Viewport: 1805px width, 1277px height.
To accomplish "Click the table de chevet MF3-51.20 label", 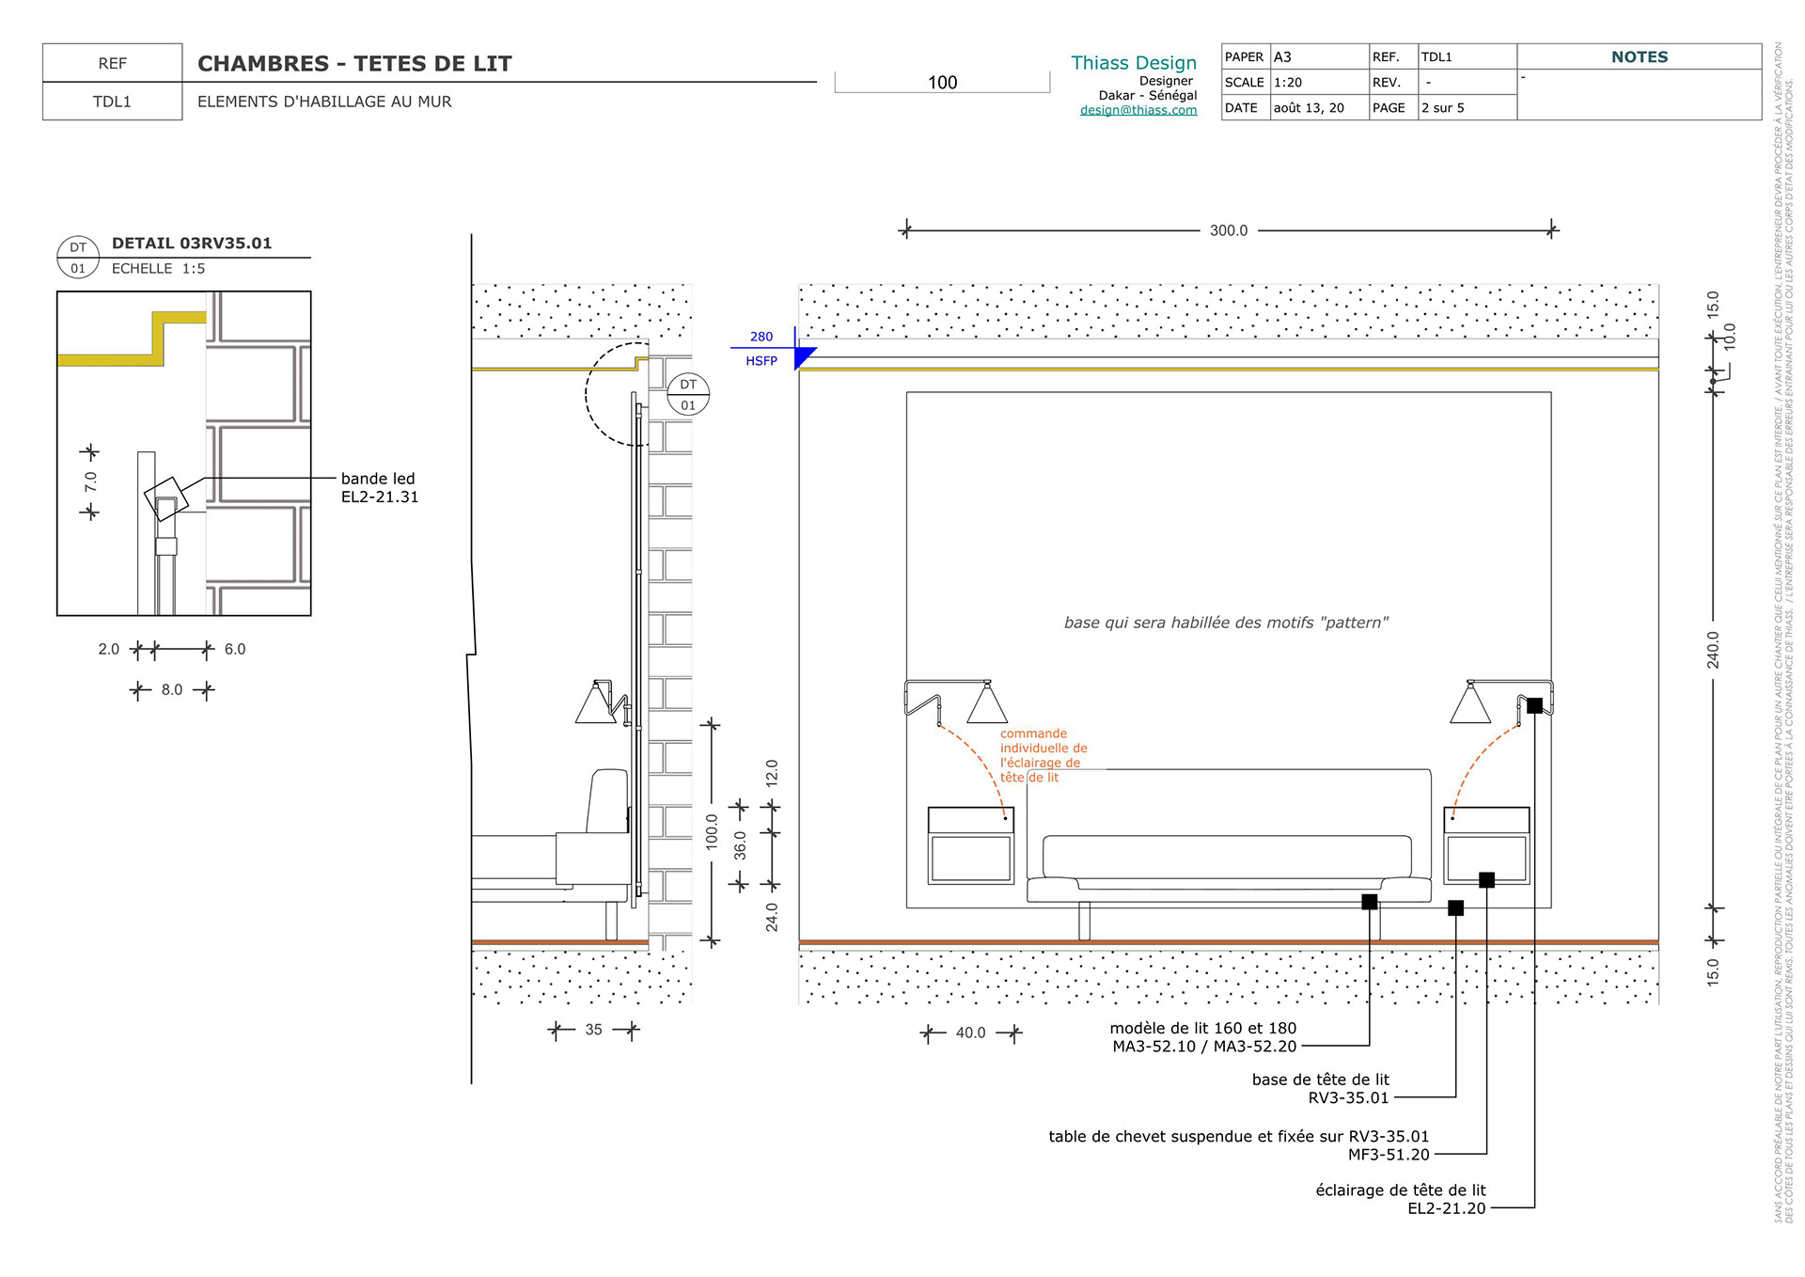I will (1239, 1145).
